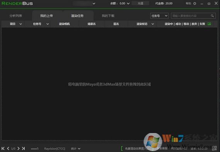Go to next page arrow
Image resolution: width=220 pixels, height=152 pixels.
pyautogui.click(x=19, y=149)
